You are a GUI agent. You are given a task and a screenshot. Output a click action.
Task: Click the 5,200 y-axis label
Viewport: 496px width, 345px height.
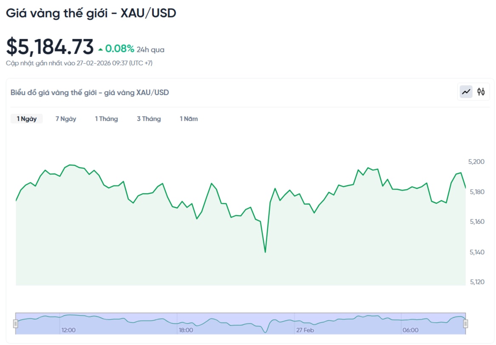tap(476, 162)
